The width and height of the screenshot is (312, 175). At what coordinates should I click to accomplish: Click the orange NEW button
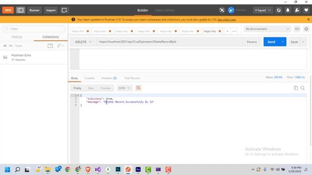(x=8, y=10)
